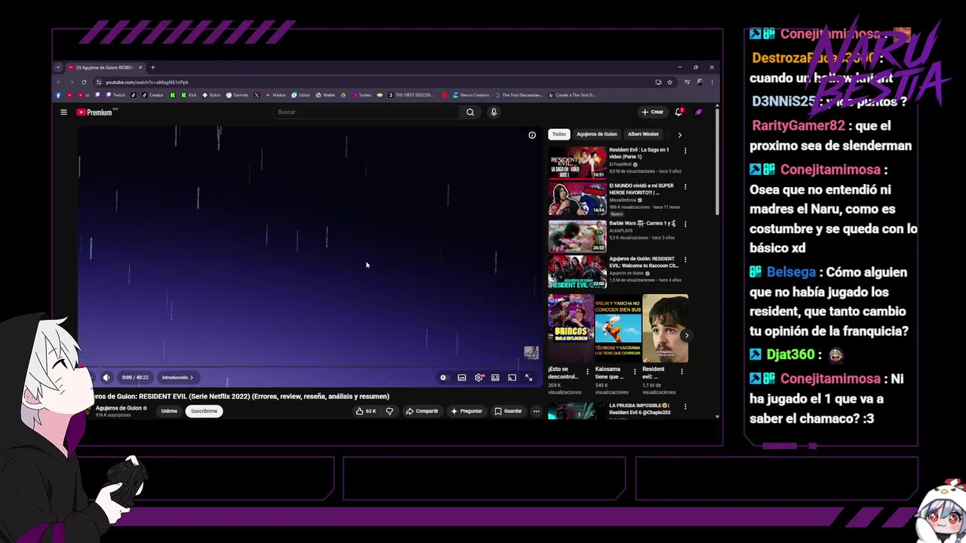Open the Facebook bookmark icon
The width and height of the screenshot is (966, 543).
tap(59, 95)
